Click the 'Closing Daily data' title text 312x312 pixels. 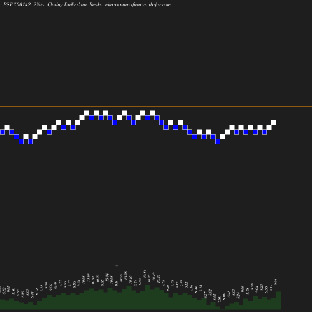[x=67, y=5]
